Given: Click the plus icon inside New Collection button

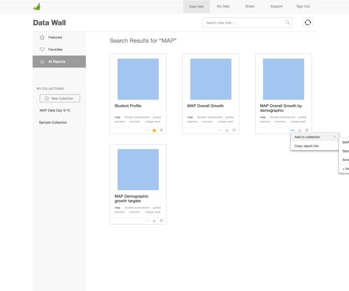Looking at the screenshot, I should click(46, 98).
